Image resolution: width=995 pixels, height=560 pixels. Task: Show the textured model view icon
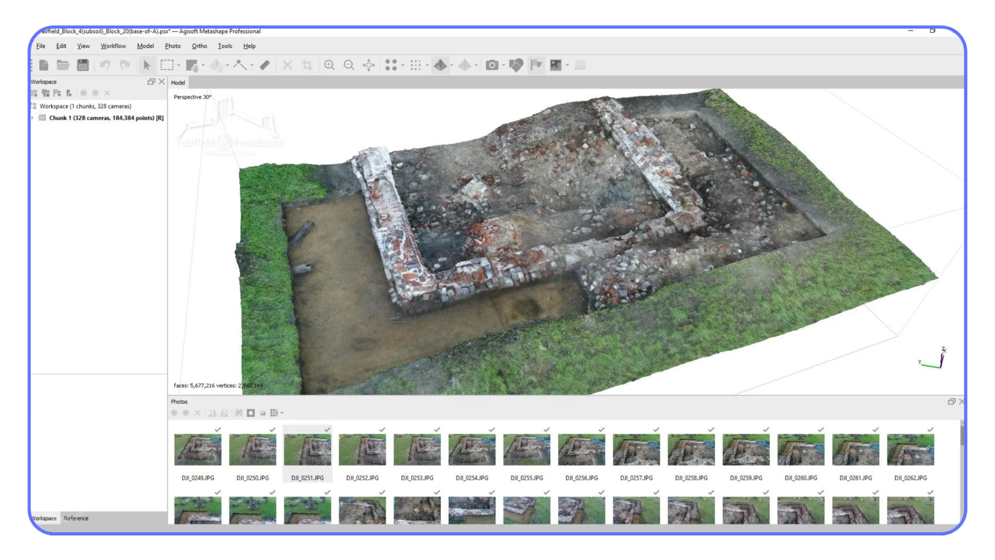pyautogui.click(x=440, y=65)
